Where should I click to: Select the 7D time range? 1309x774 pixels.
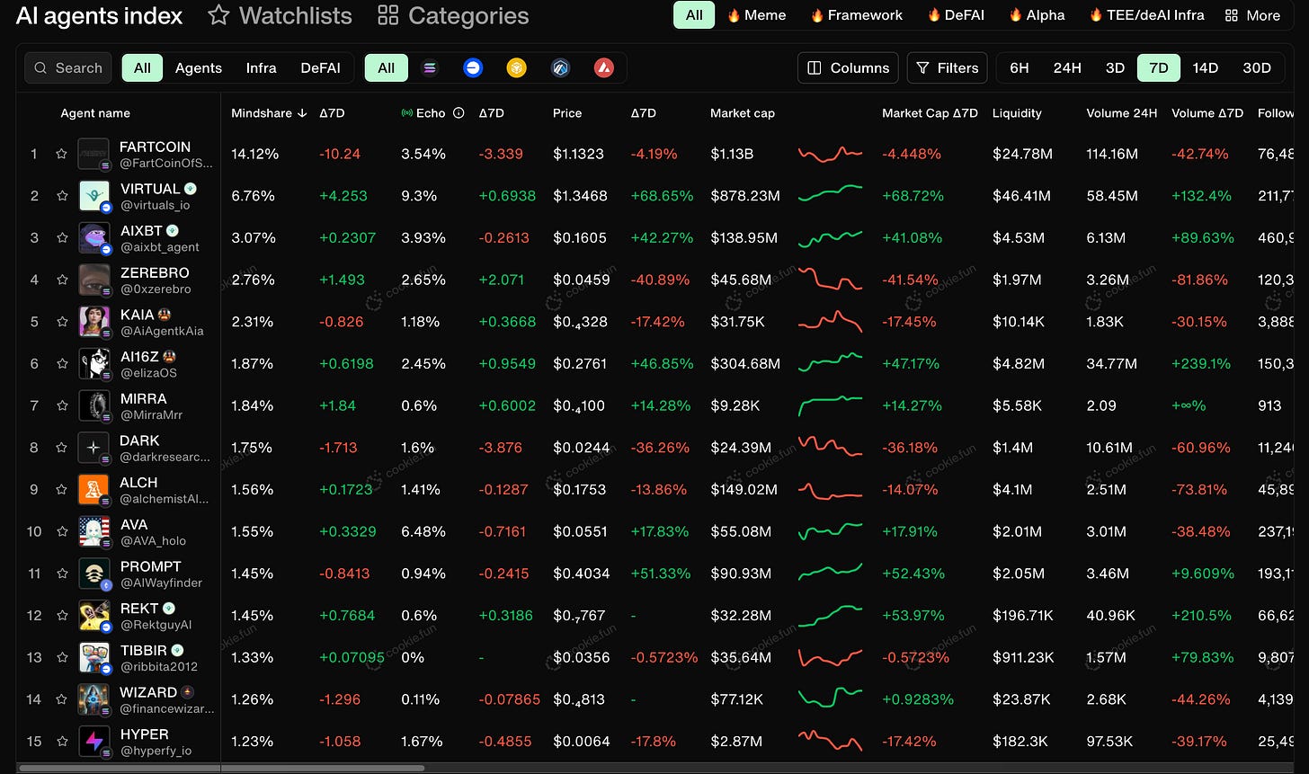click(1159, 67)
